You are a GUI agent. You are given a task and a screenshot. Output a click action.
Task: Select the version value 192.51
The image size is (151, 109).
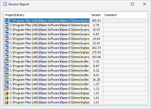(x=96, y=21)
